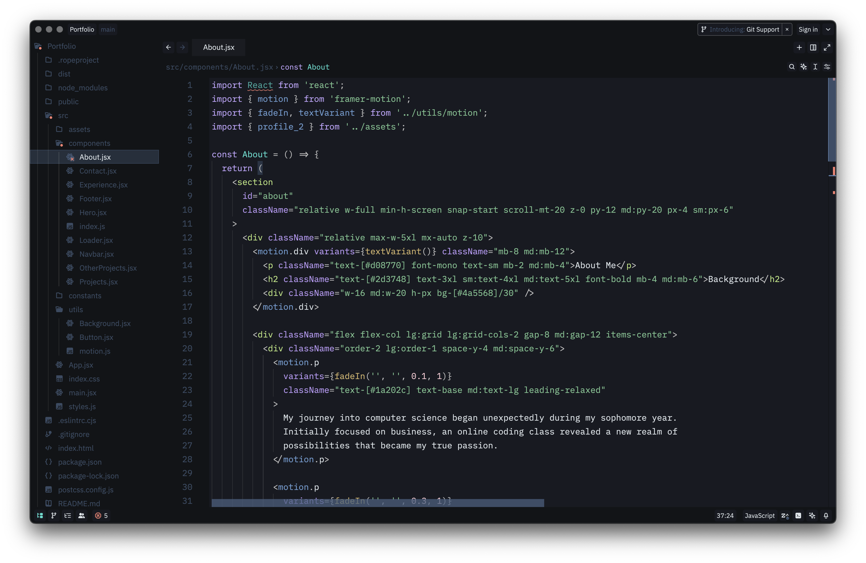Add a new tab with plus icon
This screenshot has width=866, height=563.
(799, 47)
